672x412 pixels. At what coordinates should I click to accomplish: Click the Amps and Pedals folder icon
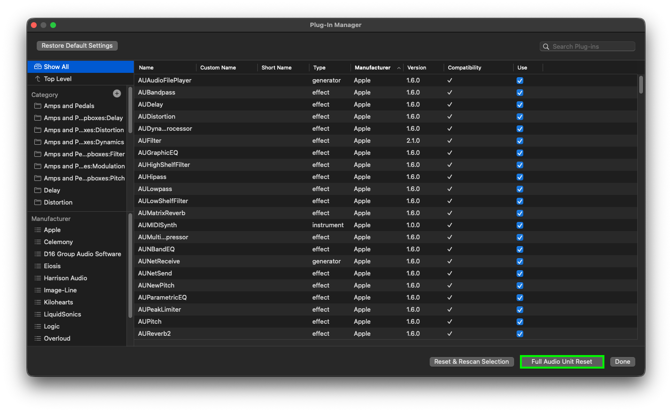[38, 106]
